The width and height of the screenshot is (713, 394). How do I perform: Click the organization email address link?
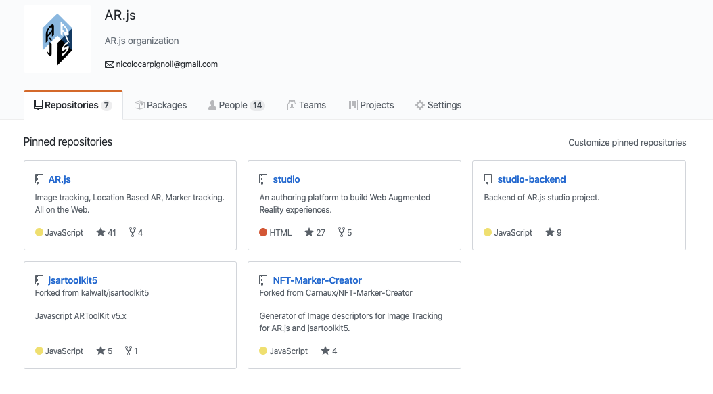pyautogui.click(x=162, y=64)
